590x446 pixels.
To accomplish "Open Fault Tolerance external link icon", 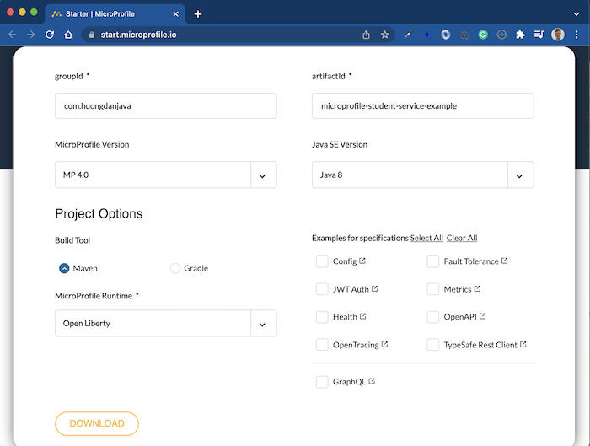I will [505, 261].
